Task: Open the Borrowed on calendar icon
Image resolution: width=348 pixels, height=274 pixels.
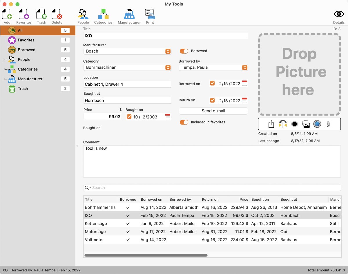Action: [x=244, y=83]
